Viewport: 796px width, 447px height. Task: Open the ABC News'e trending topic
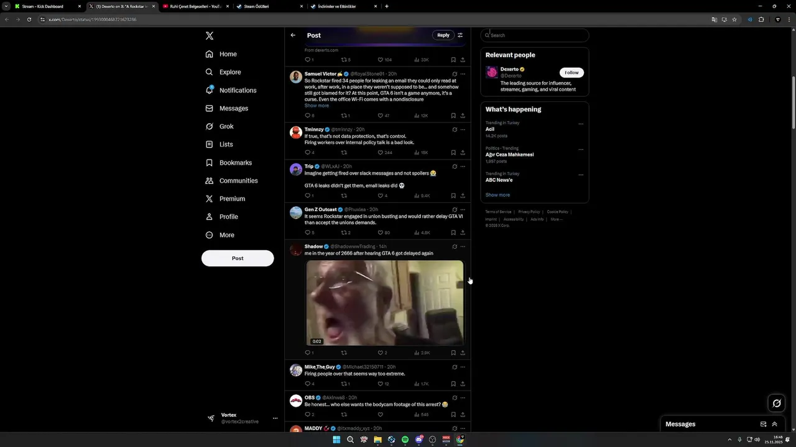pyautogui.click(x=499, y=180)
